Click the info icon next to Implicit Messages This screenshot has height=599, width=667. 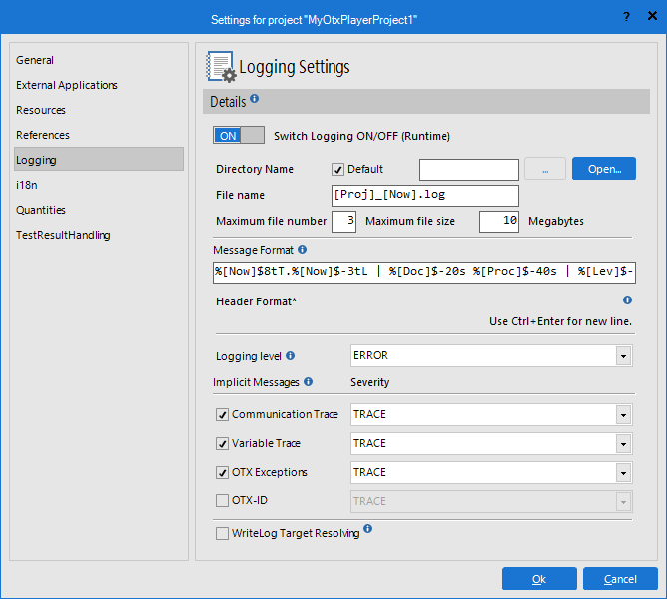tap(308, 381)
